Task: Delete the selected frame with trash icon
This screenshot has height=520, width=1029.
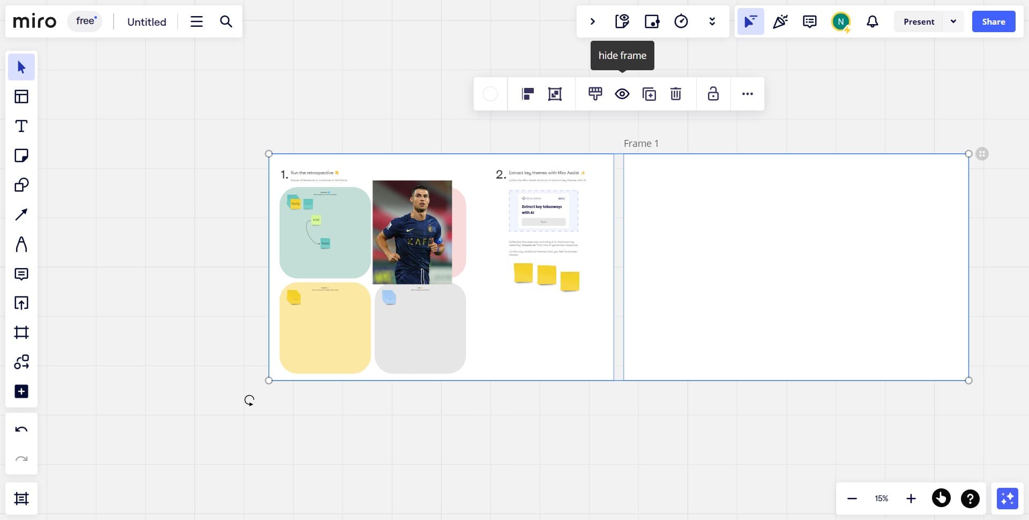Action: (676, 94)
